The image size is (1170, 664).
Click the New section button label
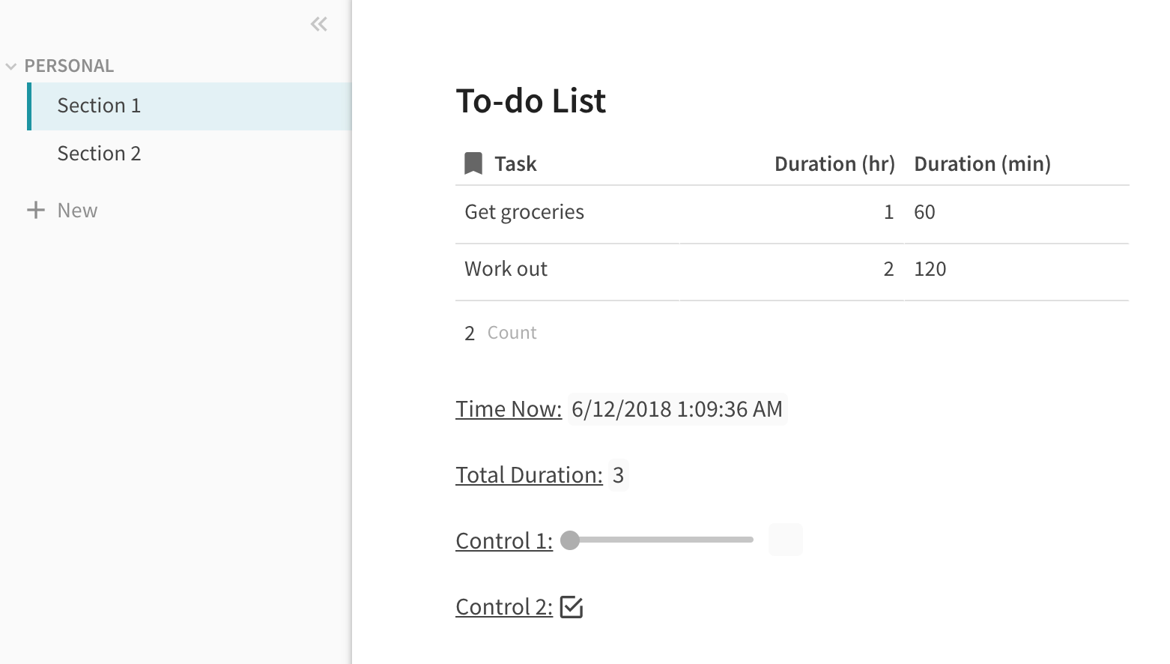pos(77,211)
